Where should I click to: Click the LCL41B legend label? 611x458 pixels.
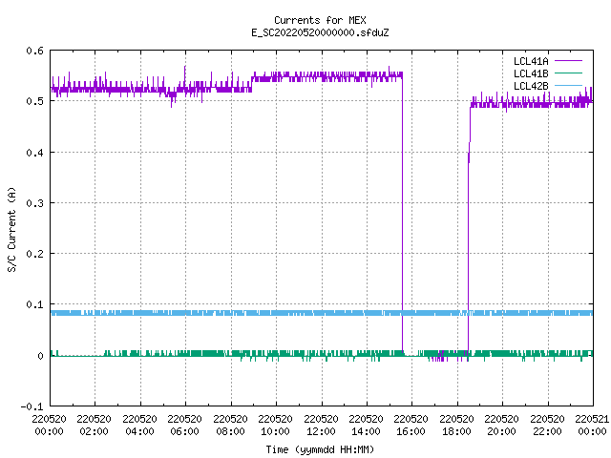(x=531, y=73)
